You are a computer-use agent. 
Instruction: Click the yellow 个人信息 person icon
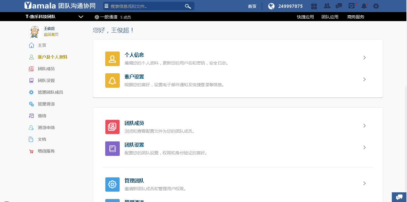coord(112,59)
